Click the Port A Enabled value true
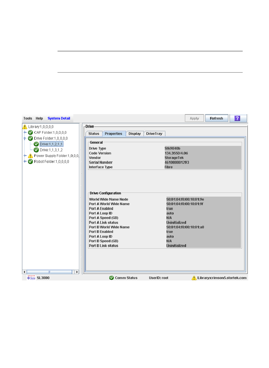The height and width of the screenshot is (368, 269). coord(170,209)
